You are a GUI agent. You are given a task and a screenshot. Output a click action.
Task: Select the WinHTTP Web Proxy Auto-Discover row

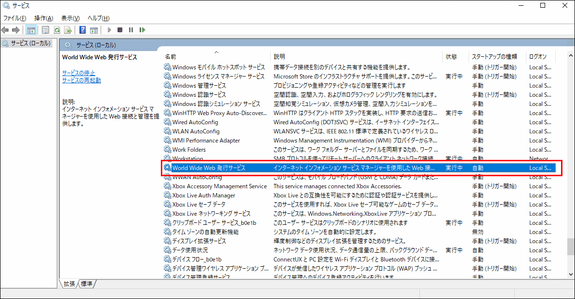359,113
